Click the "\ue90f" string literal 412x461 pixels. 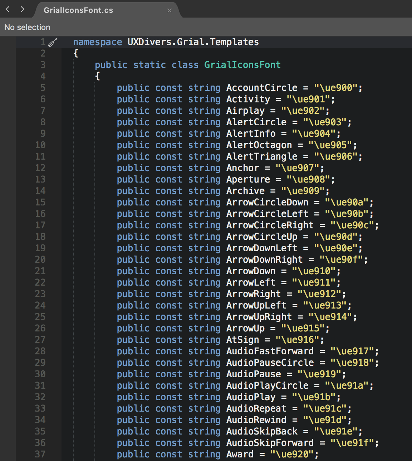[342, 259]
